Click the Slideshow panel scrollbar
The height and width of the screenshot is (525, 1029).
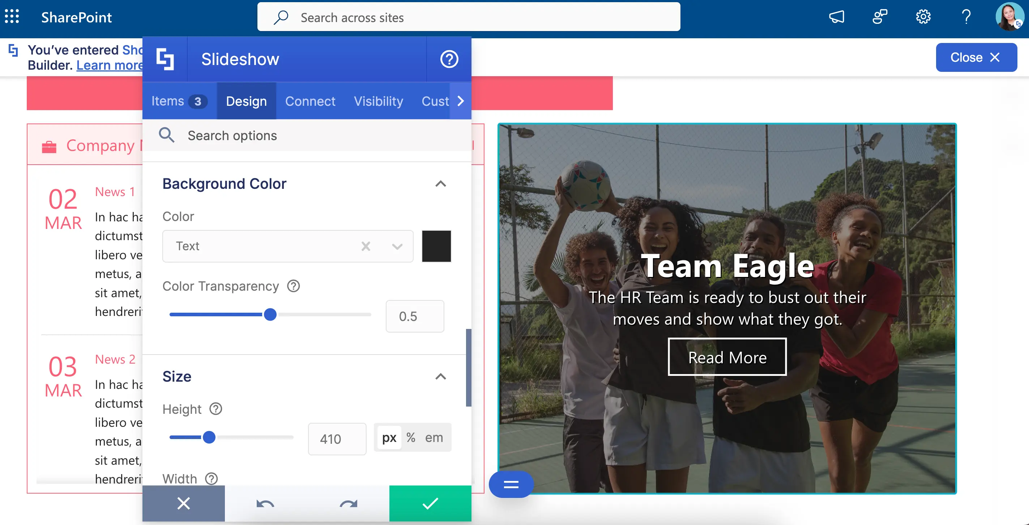click(469, 368)
